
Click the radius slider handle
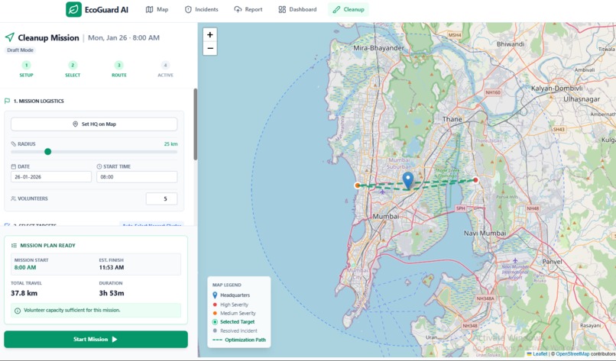point(48,152)
